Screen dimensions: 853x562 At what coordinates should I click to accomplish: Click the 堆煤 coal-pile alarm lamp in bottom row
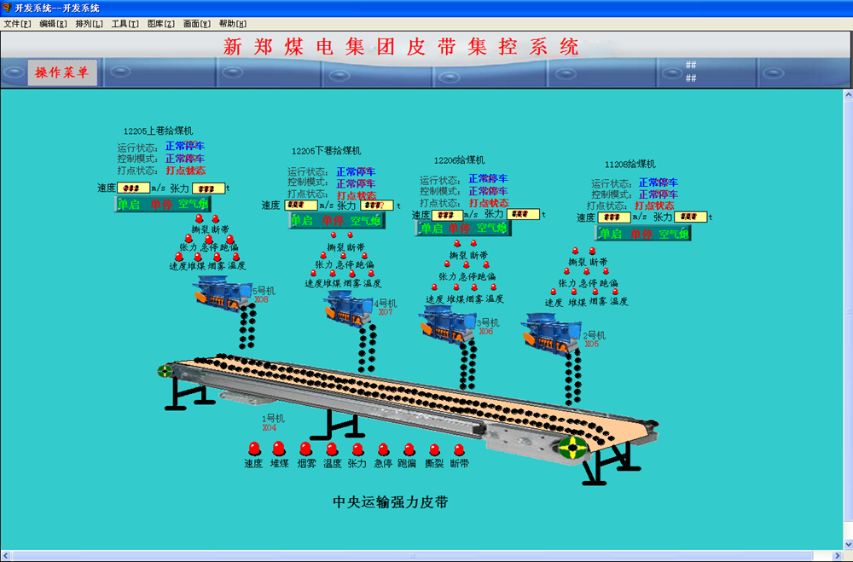click(278, 449)
